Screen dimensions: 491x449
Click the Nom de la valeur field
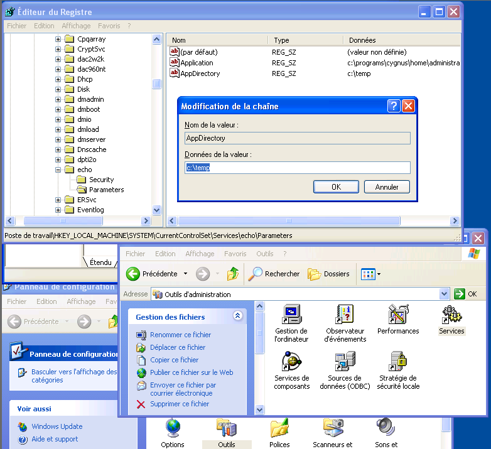coord(297,138)
